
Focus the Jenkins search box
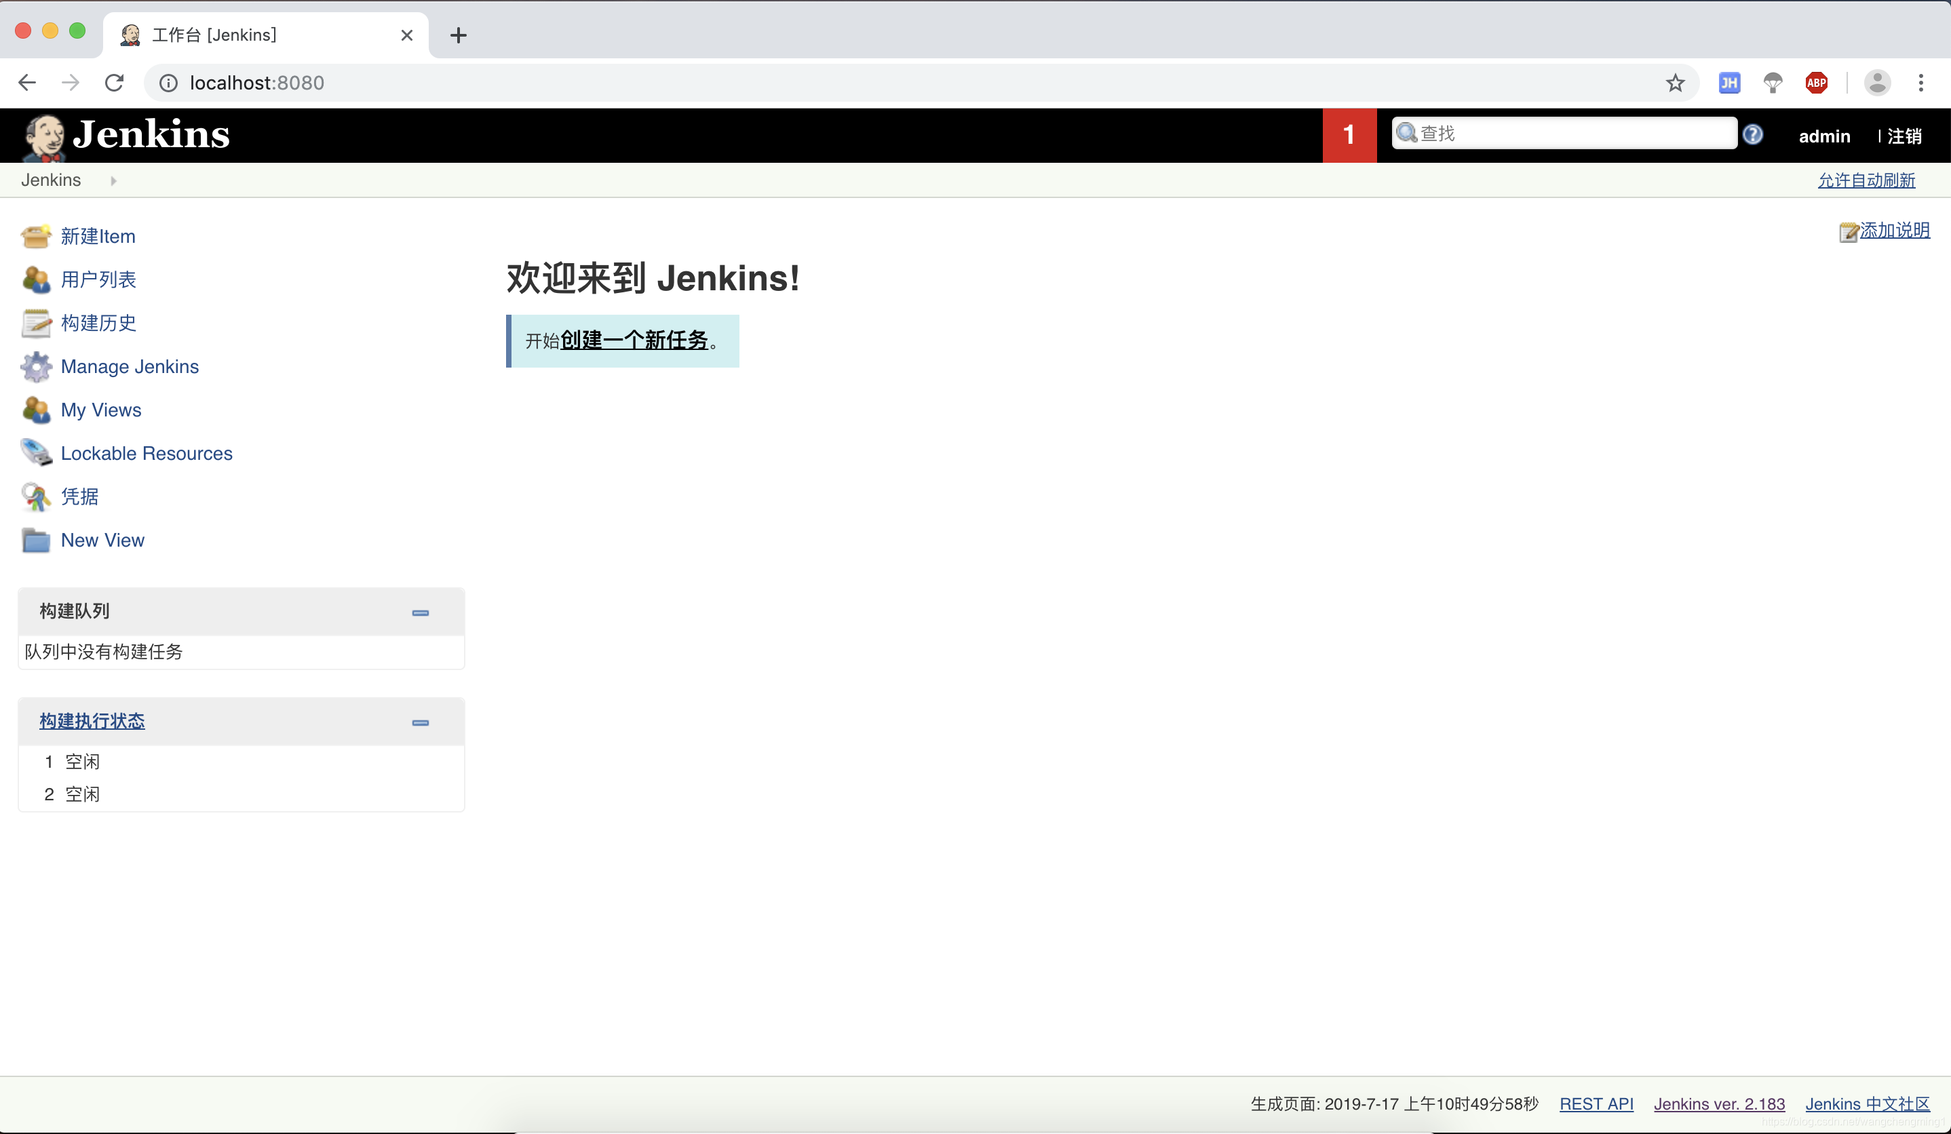click(1572, 133)
